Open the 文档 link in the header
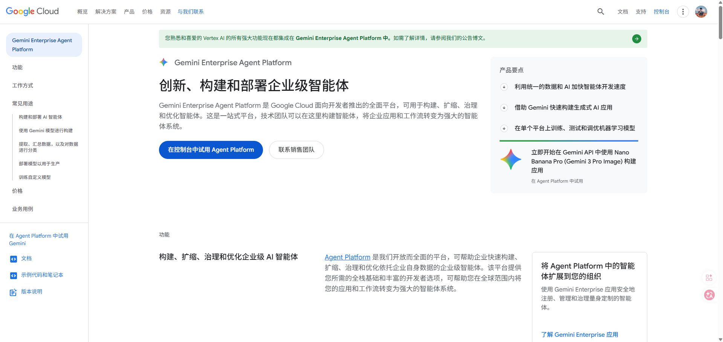 (623, 12)
